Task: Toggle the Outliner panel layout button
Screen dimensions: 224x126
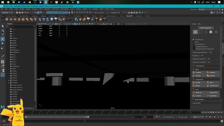Action: 2,75
